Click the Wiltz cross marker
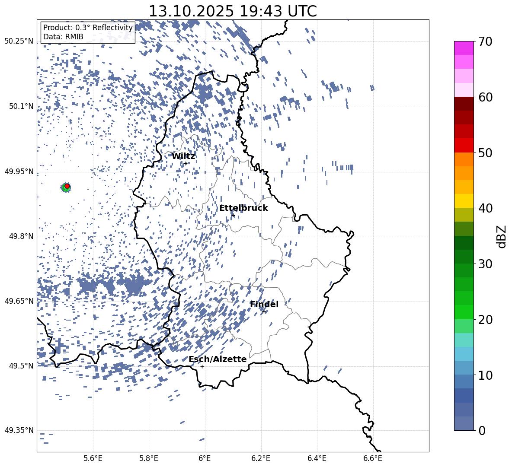512x467 pixels. [x=186, y=163]
